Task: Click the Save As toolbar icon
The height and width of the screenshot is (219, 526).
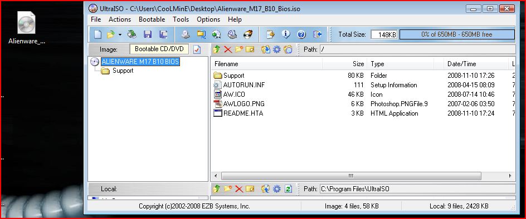Action: 163,34
